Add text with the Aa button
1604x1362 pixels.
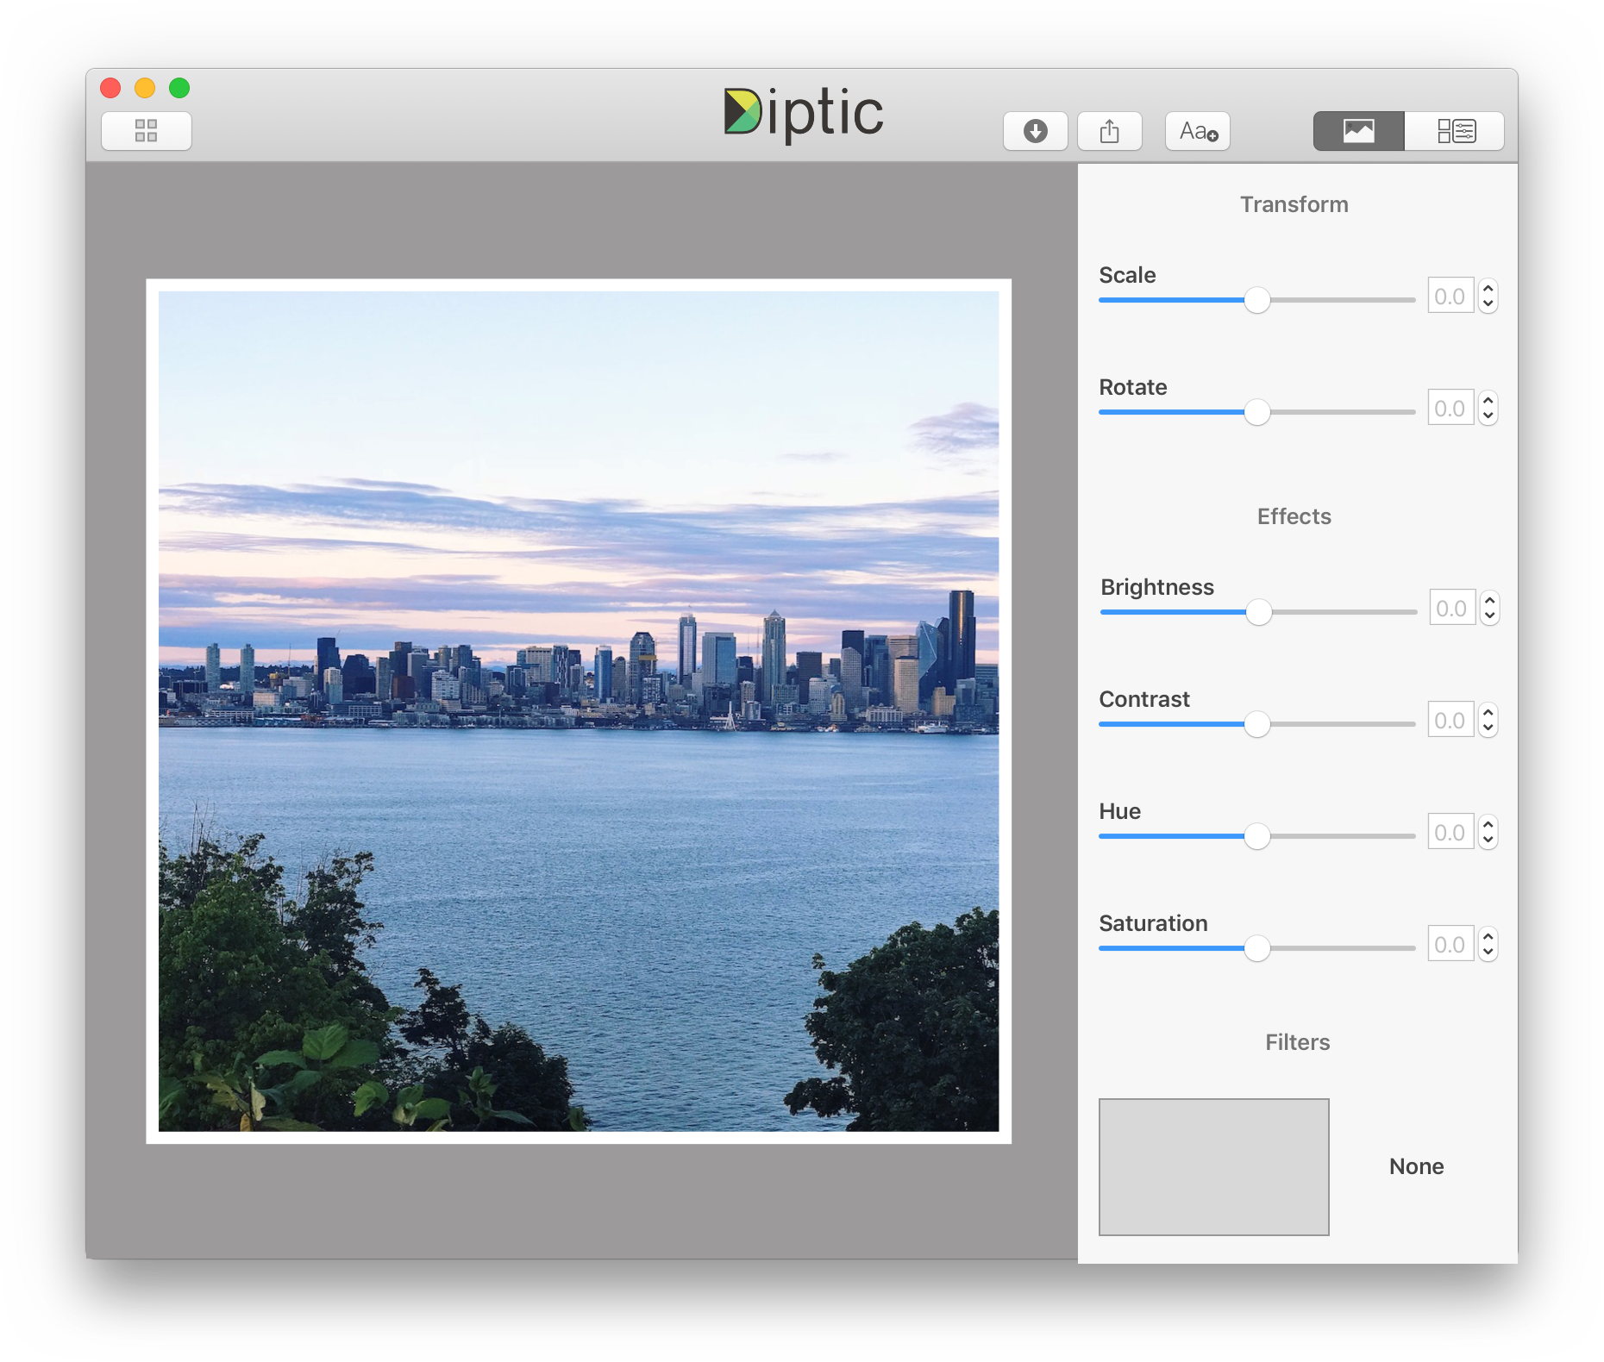1198,131
